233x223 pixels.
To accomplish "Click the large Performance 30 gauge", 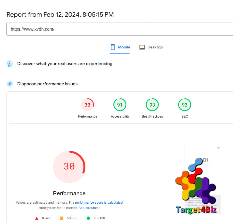I will coord(69,167).
